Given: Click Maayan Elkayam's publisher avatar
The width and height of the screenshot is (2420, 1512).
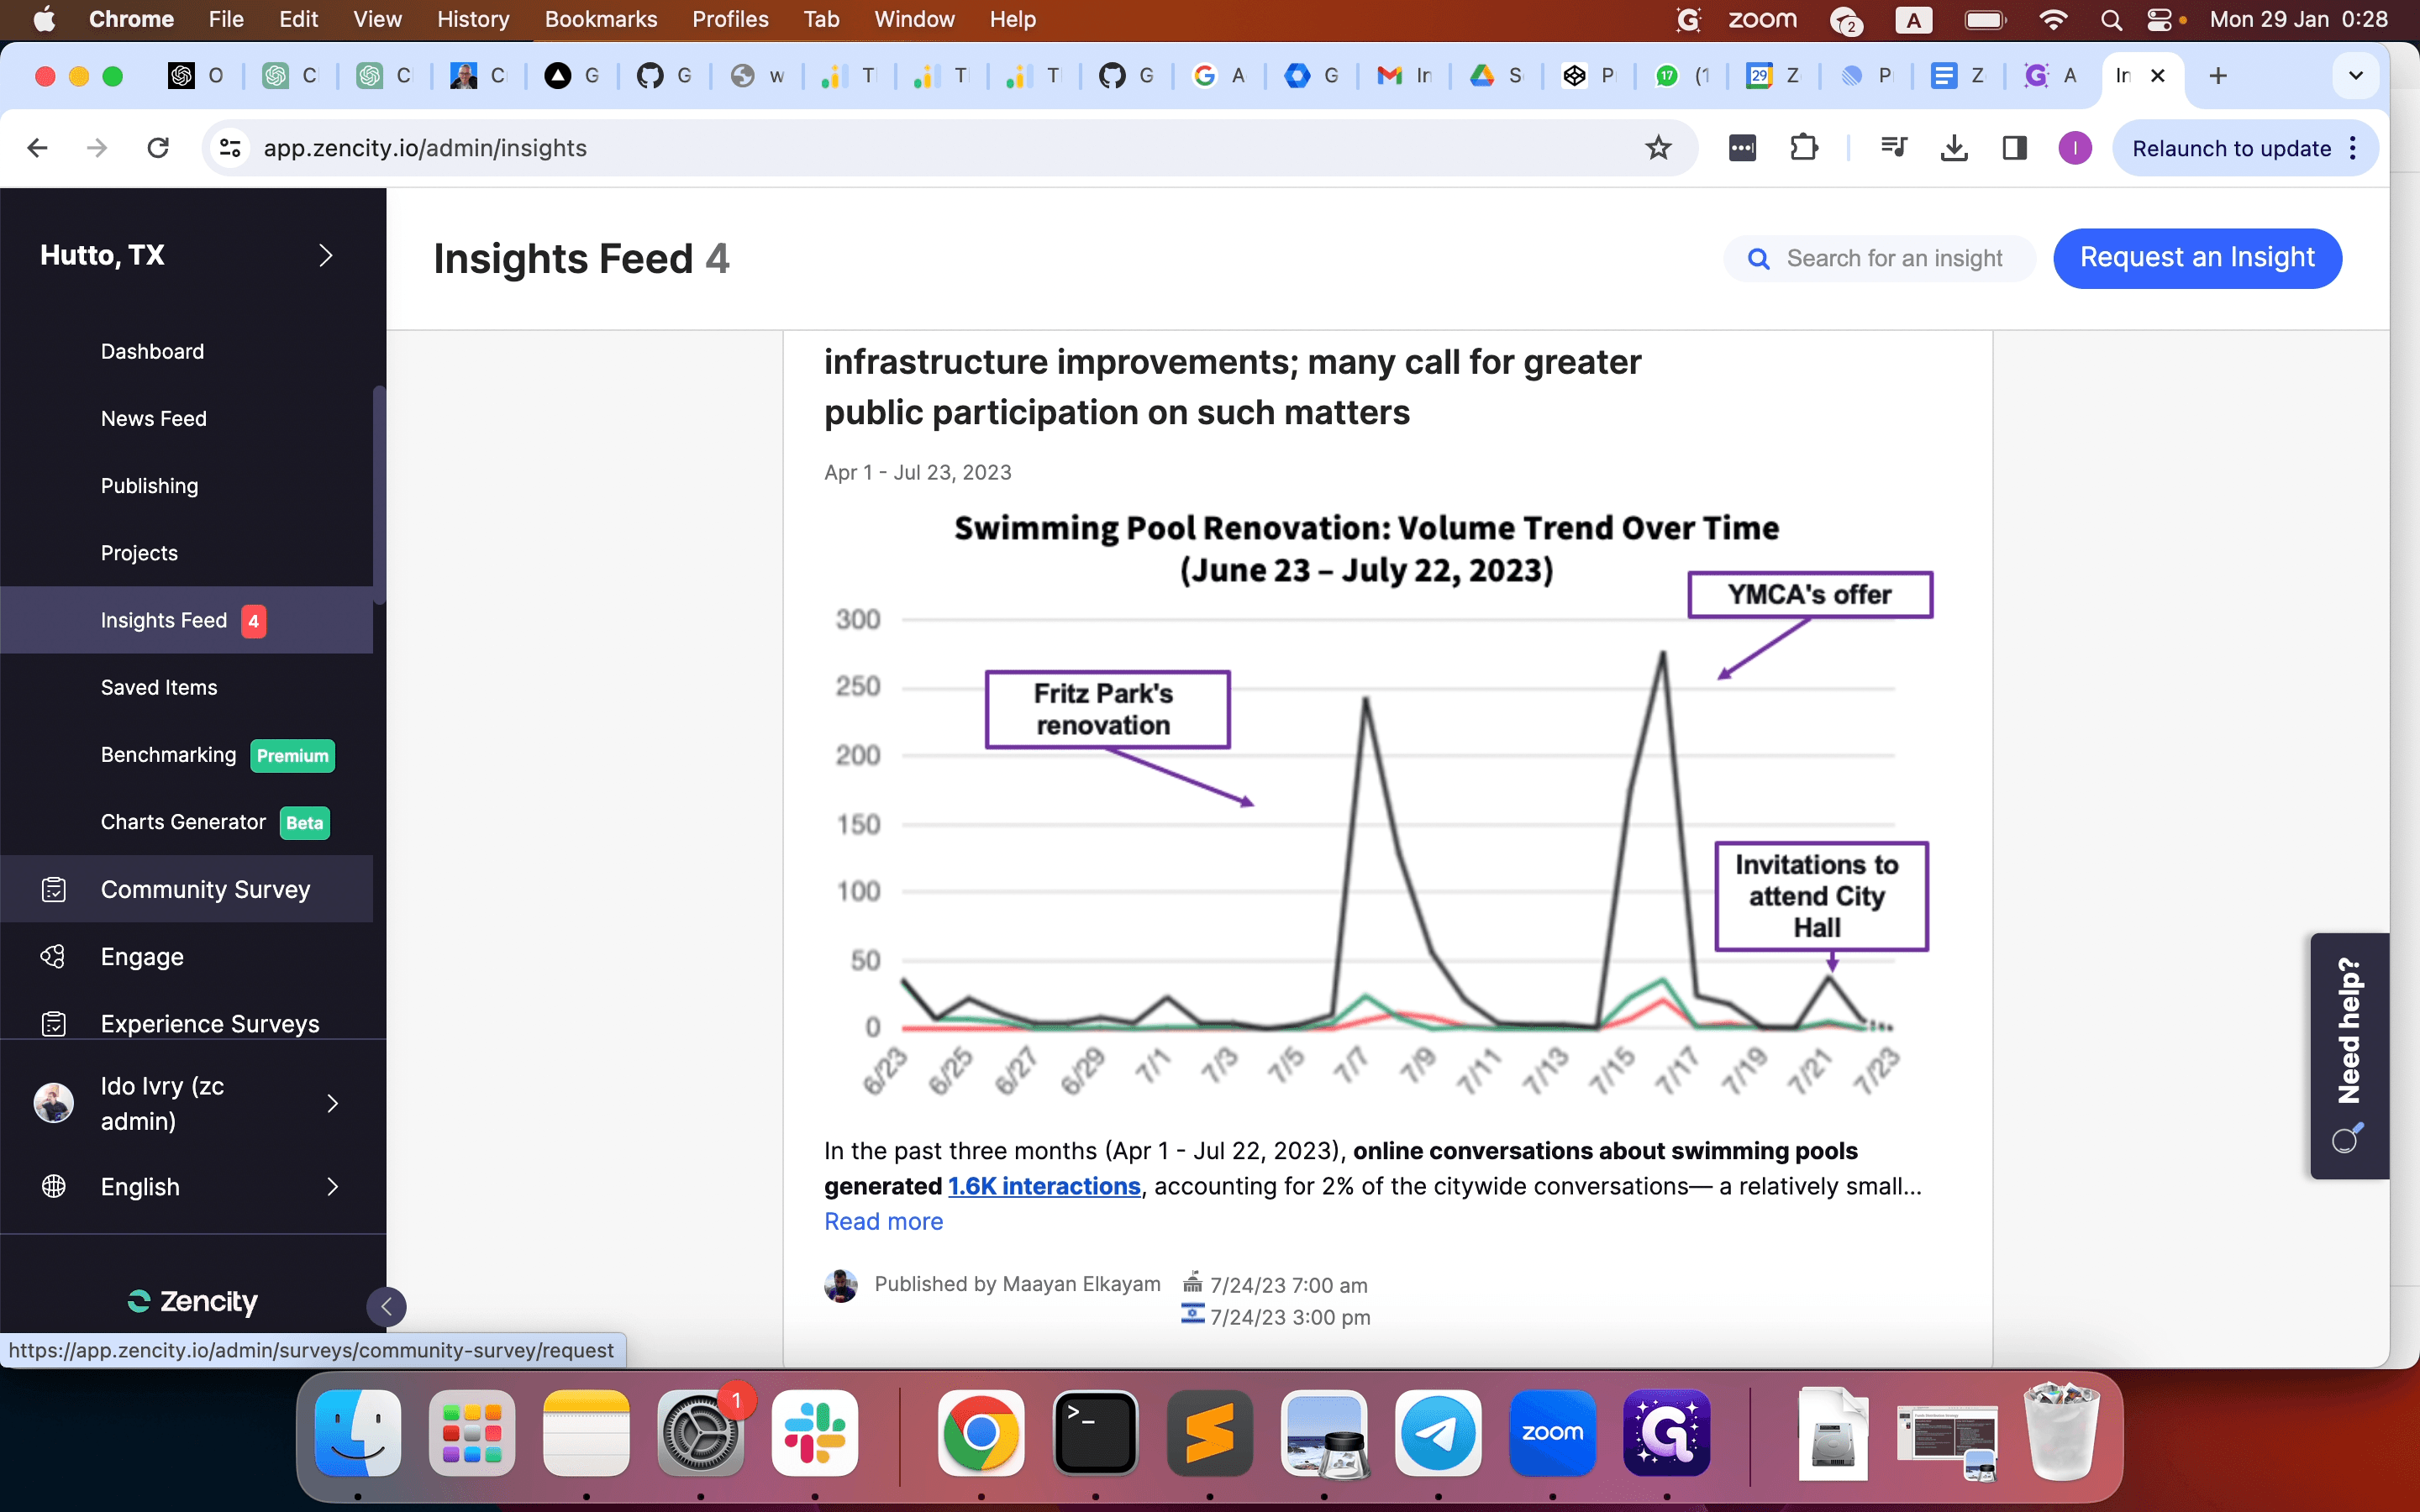Looking at the screenshot, I should click(x=841, y=1285).
